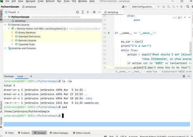
Task: Click Add Configuration button
Action: [x=142, y=7]
